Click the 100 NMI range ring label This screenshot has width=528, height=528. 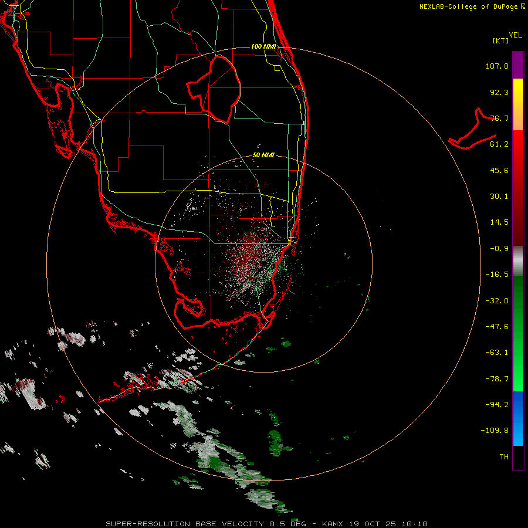pos(263,46)
